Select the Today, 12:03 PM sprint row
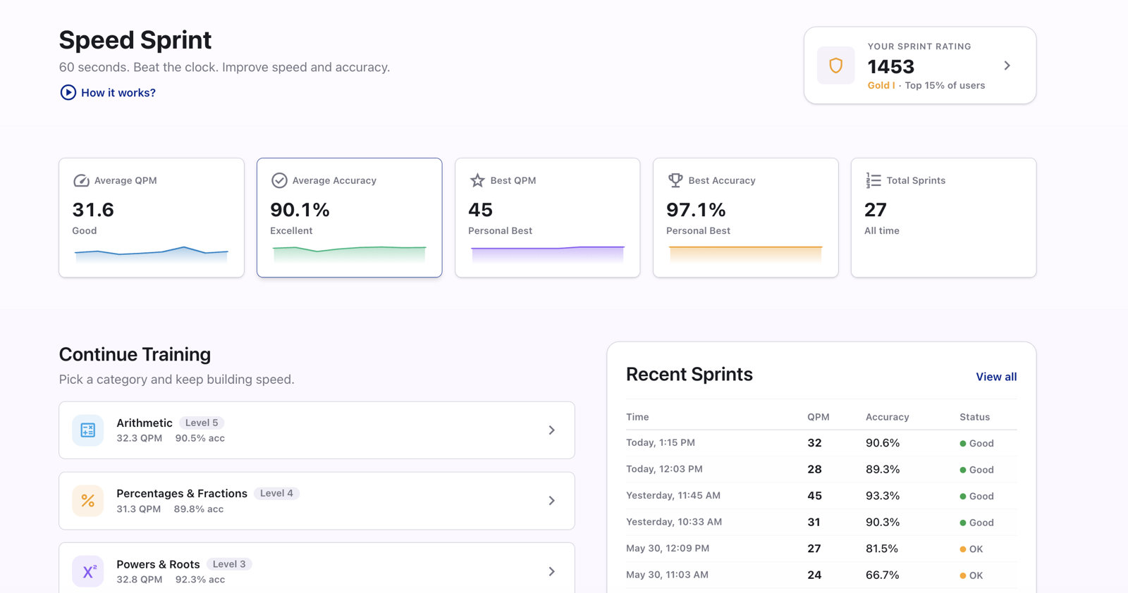 [x=821, y=470]
